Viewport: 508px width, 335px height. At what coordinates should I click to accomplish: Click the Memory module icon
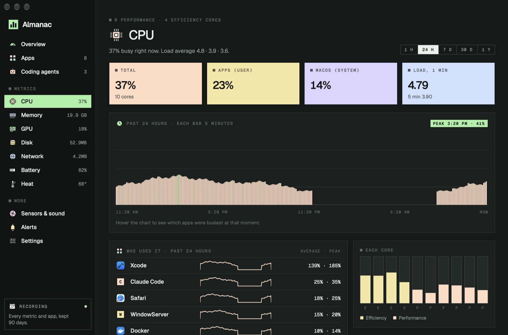[13, 115]
